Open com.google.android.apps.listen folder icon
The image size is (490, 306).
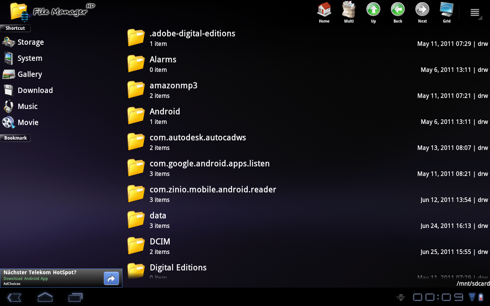click(136, 168)
